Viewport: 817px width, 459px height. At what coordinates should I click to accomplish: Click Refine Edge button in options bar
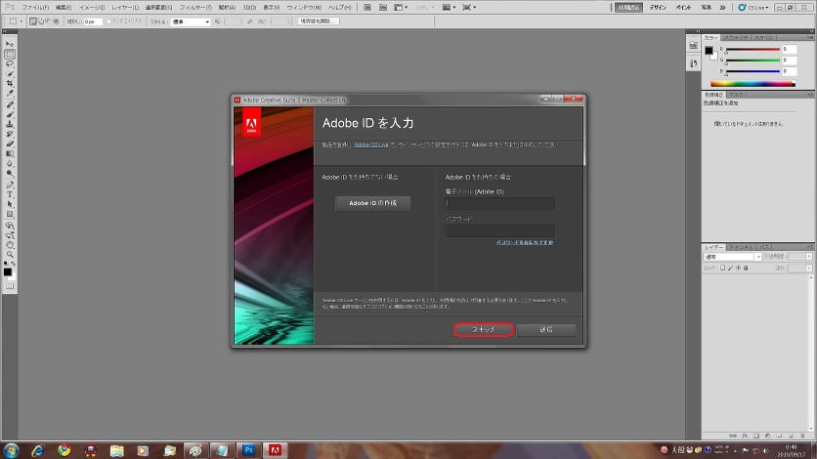tap(319, 21)
